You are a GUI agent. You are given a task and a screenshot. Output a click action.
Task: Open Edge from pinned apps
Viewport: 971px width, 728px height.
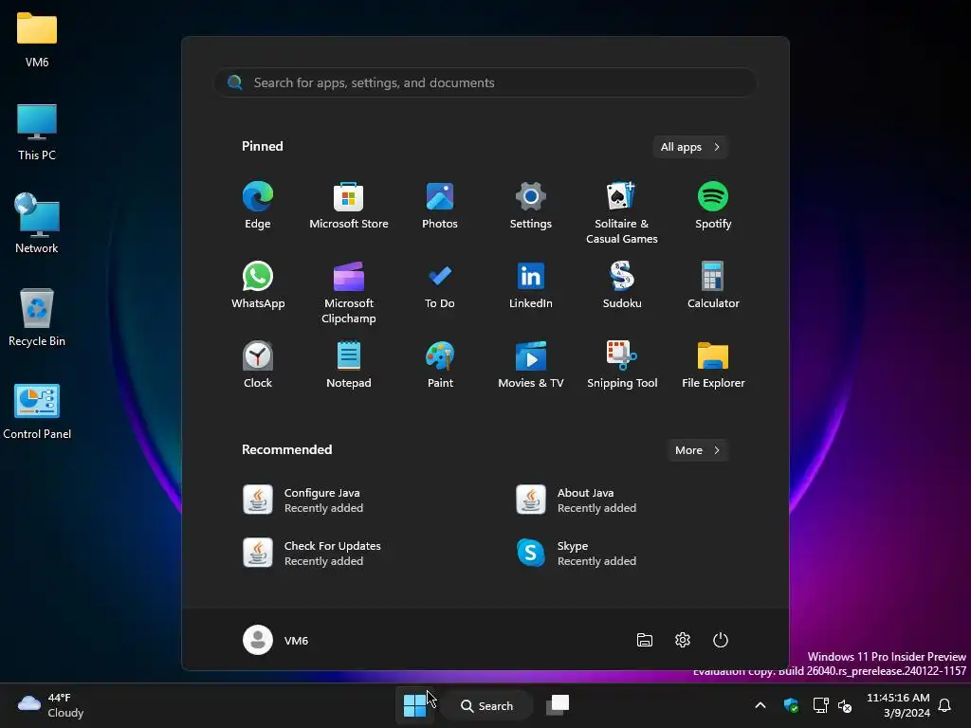258,206
